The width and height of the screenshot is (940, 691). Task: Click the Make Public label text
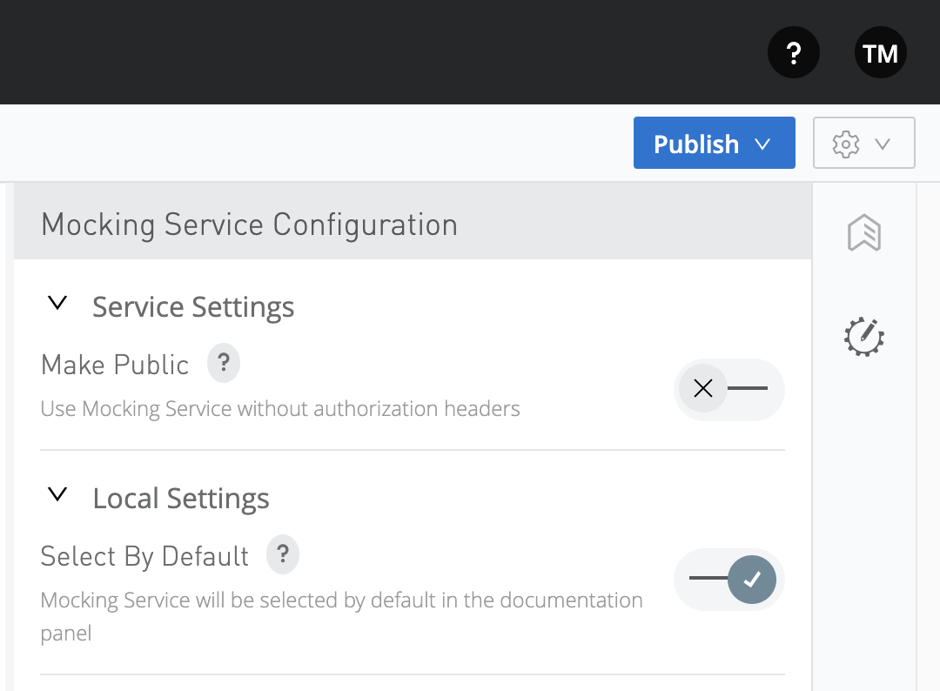tap(115, 365)
